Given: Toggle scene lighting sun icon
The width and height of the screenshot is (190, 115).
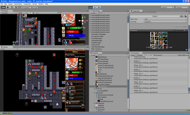Looking at the screenshot, I should coord(30,13).
